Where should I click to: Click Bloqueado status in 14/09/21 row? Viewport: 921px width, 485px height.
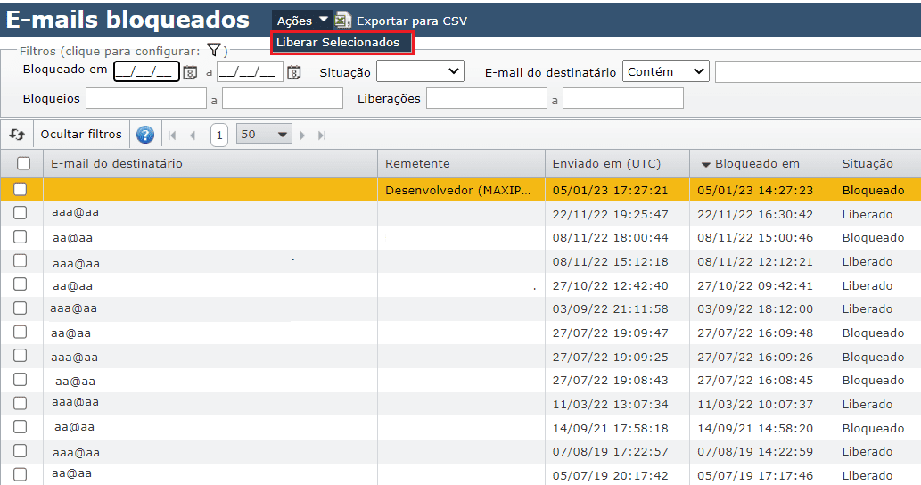(874, 428)
